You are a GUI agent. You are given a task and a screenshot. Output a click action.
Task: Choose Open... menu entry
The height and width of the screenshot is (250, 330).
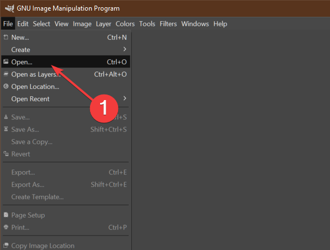point(65,62)
